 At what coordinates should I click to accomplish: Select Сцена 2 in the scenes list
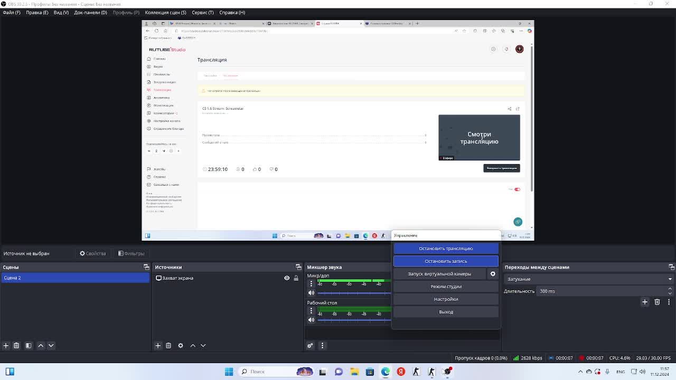(75, 278)
